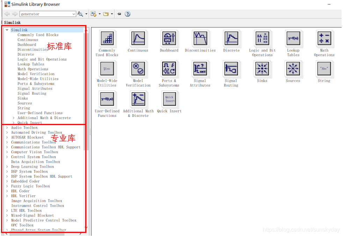Select Sinks in the library tree
Image resolution: width=343 pixels, height=236 pixels.
tap(23, 98)
